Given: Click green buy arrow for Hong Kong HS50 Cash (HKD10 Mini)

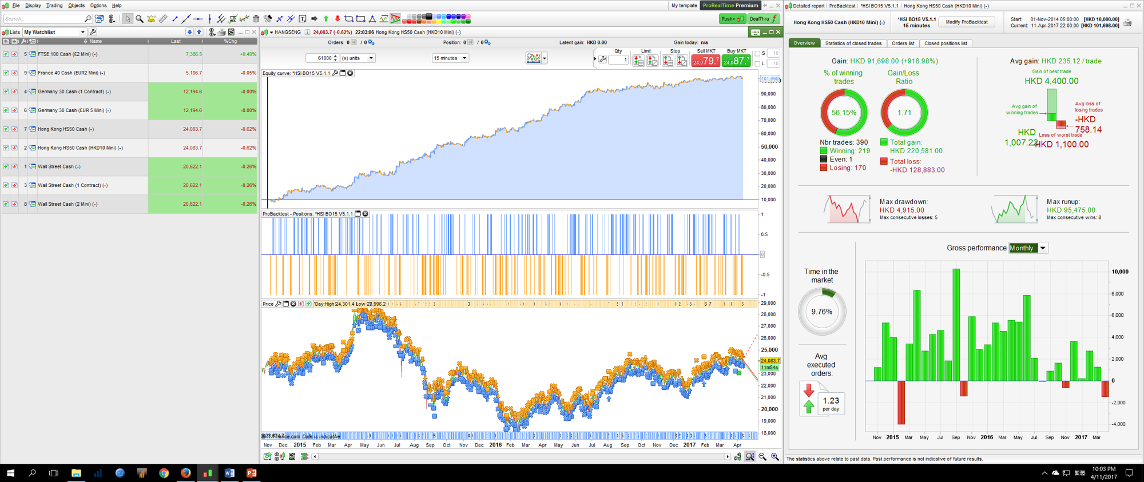Looking at the screenshot, I should 6,148.
